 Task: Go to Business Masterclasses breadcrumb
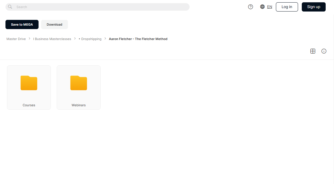pyautogui.click(x=52, y=39)
